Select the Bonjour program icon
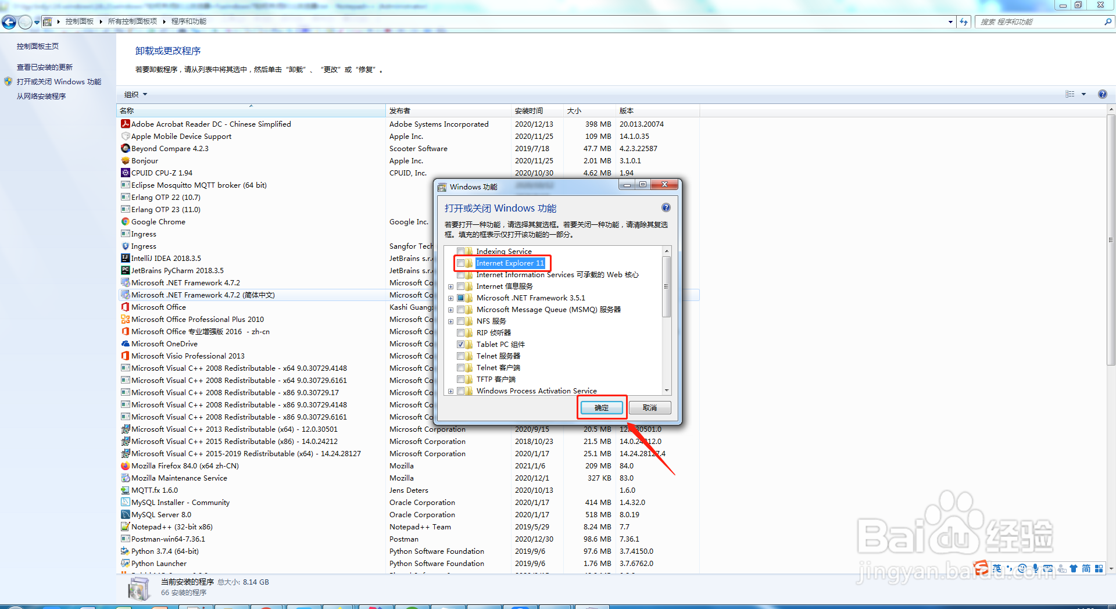 point(125,160)
